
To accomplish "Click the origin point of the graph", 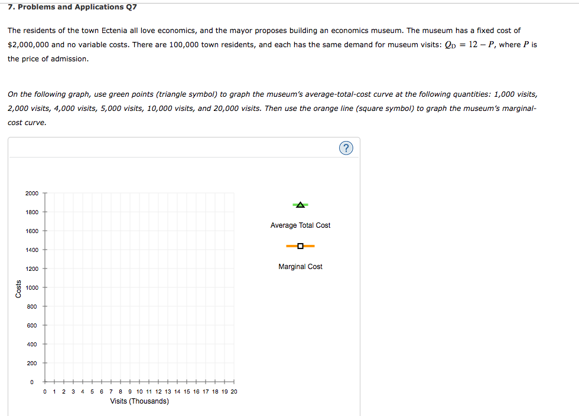I will click(44, 382).
